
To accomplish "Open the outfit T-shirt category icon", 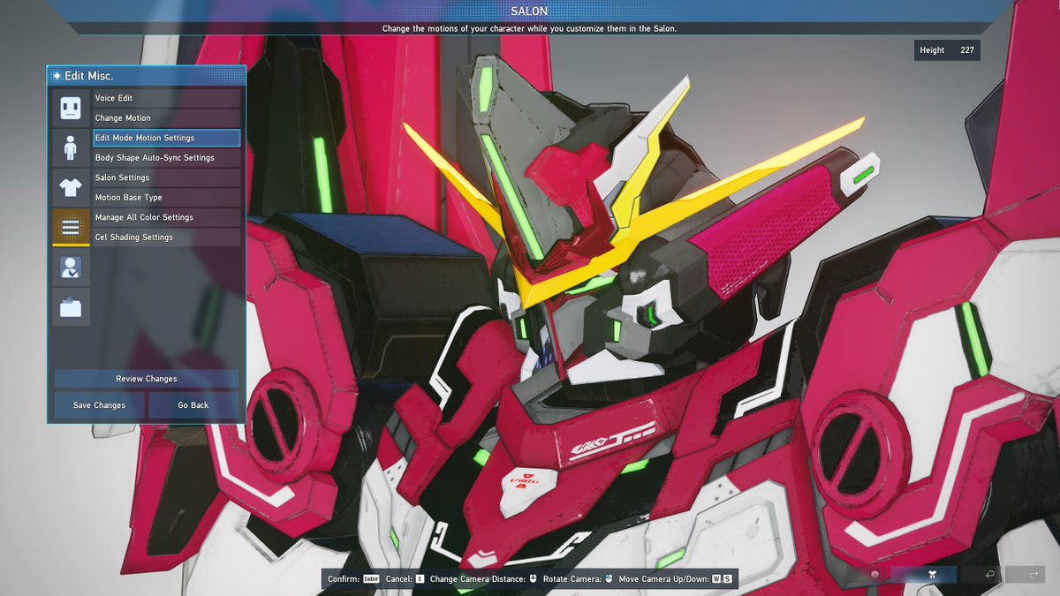I will (x=71, y=187).
